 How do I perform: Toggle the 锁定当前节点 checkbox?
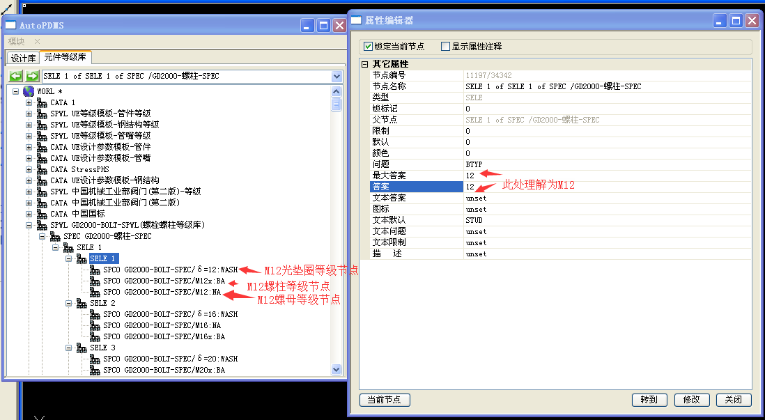point(369,47)
